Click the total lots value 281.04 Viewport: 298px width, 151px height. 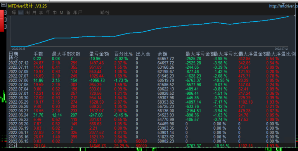pos(39,146)
